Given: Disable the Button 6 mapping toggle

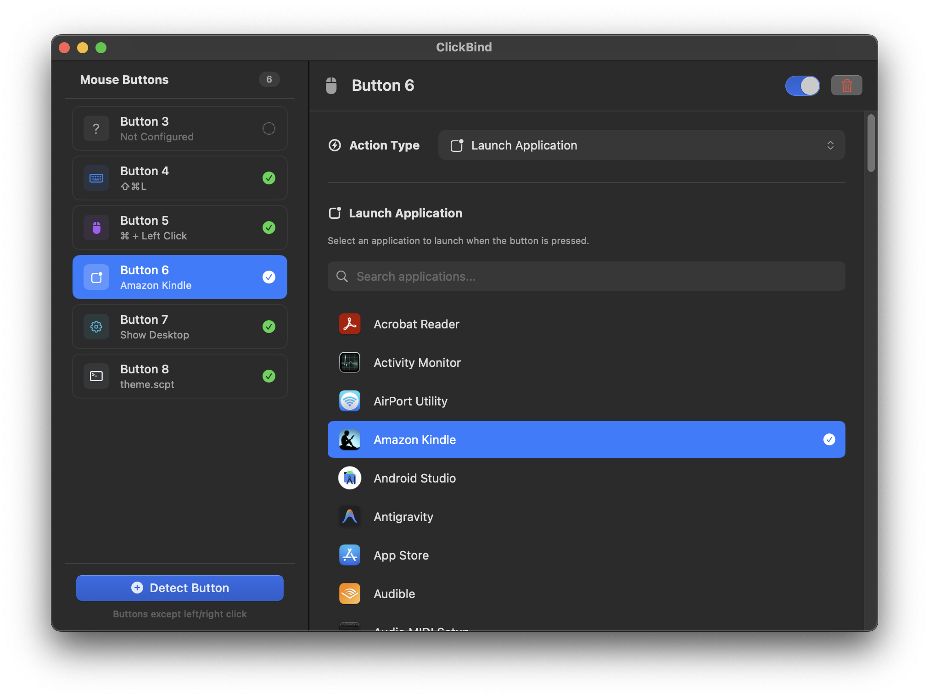Looking at the screenshot, I should tap(802, 85).
